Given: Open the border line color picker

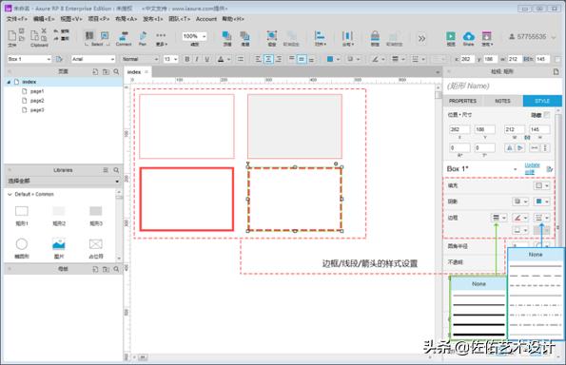Looking at the screenshot, I should click(x=520, y=218).
